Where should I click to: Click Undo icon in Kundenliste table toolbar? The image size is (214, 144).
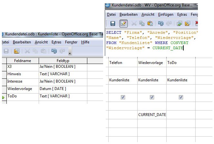[x=54, y=51]
